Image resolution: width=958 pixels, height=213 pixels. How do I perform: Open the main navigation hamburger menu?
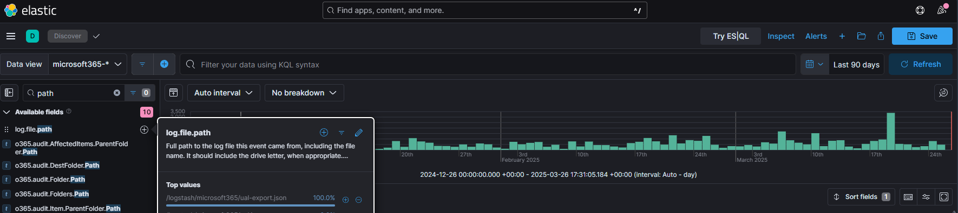click(11, 36)
